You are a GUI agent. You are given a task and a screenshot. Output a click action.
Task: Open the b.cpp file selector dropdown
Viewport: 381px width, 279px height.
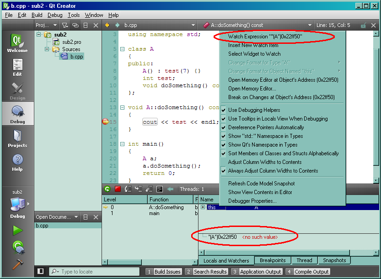tap(159, 25)
